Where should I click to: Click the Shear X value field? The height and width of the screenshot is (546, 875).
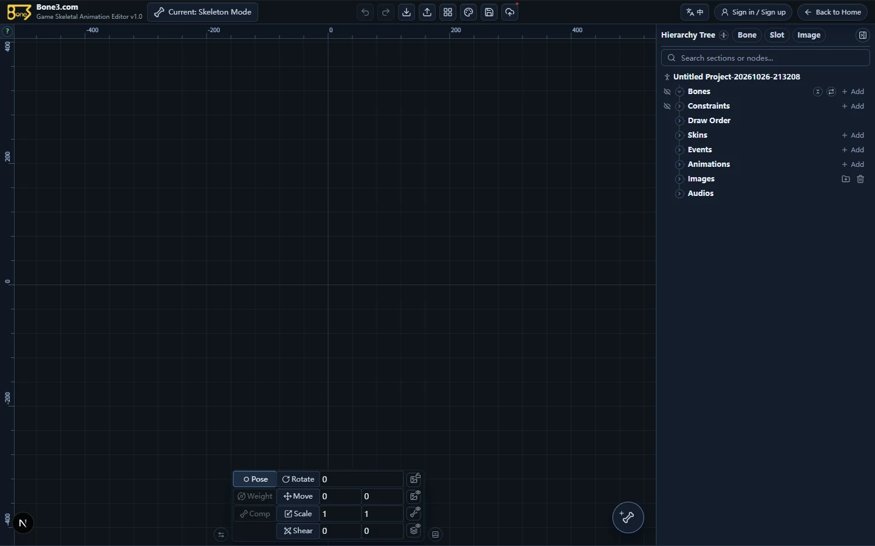340,531
